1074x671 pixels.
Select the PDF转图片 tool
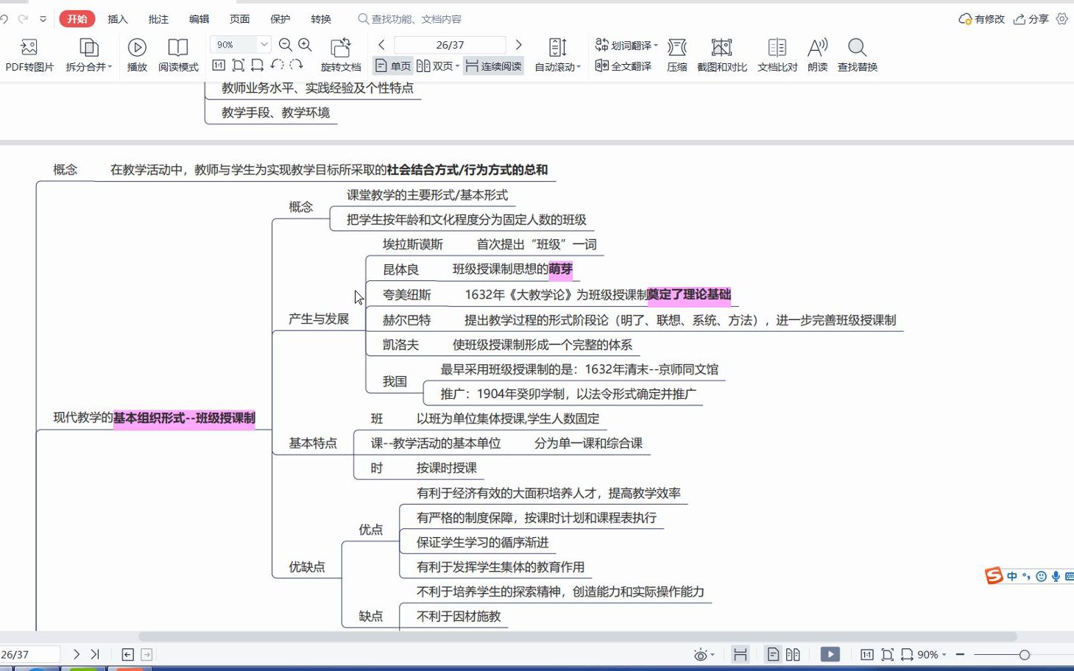pos(29,54)
